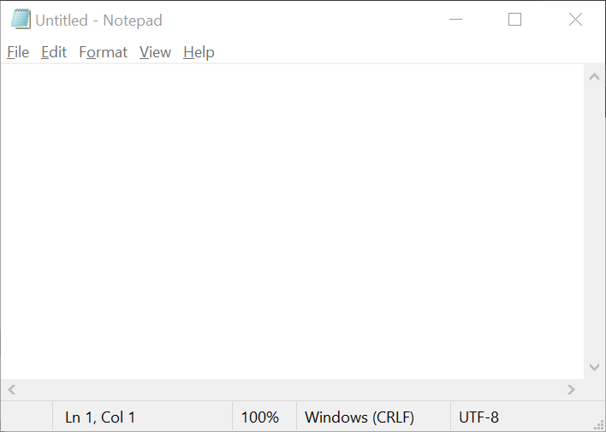Image resolution: width=606 pixels, height=432 pixels.
Task: Click the UTF-8 encoding indicator
Action: [x=478, y=417]
